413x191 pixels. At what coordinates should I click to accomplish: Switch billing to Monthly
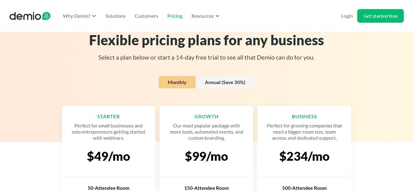(177, 82)
